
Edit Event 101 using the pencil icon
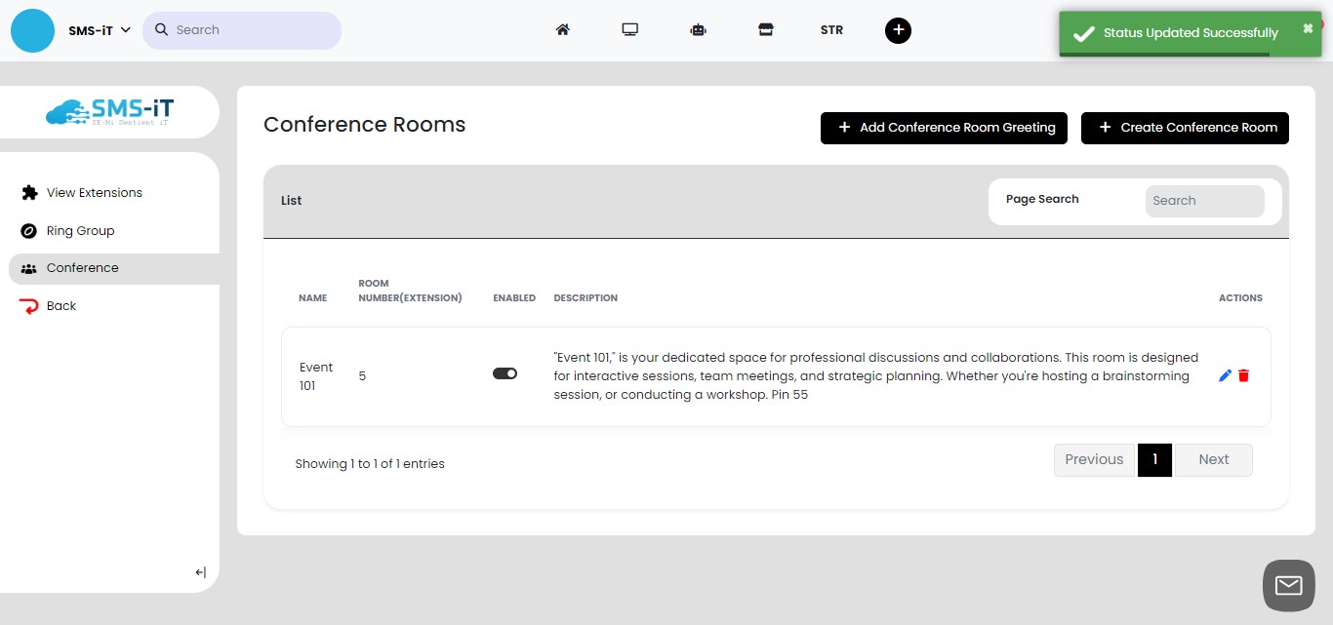point(1226,374)
